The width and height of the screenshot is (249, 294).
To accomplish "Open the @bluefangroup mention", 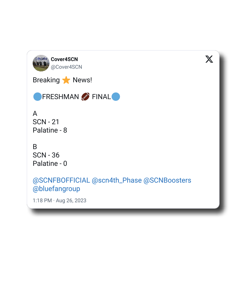I will coord(56,189).
